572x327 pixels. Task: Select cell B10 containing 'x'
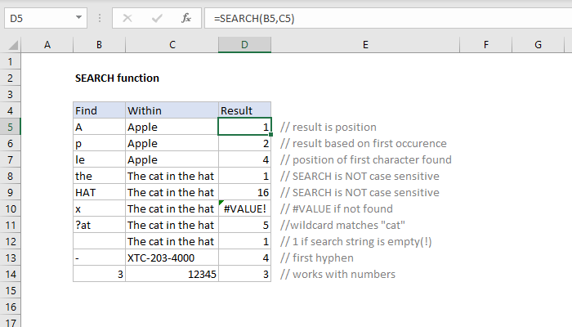[99, 208]
